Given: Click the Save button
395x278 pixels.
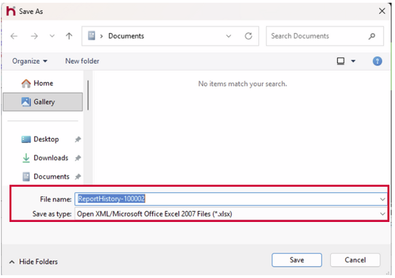Looking at the screenshot, I should click(297, 260).
